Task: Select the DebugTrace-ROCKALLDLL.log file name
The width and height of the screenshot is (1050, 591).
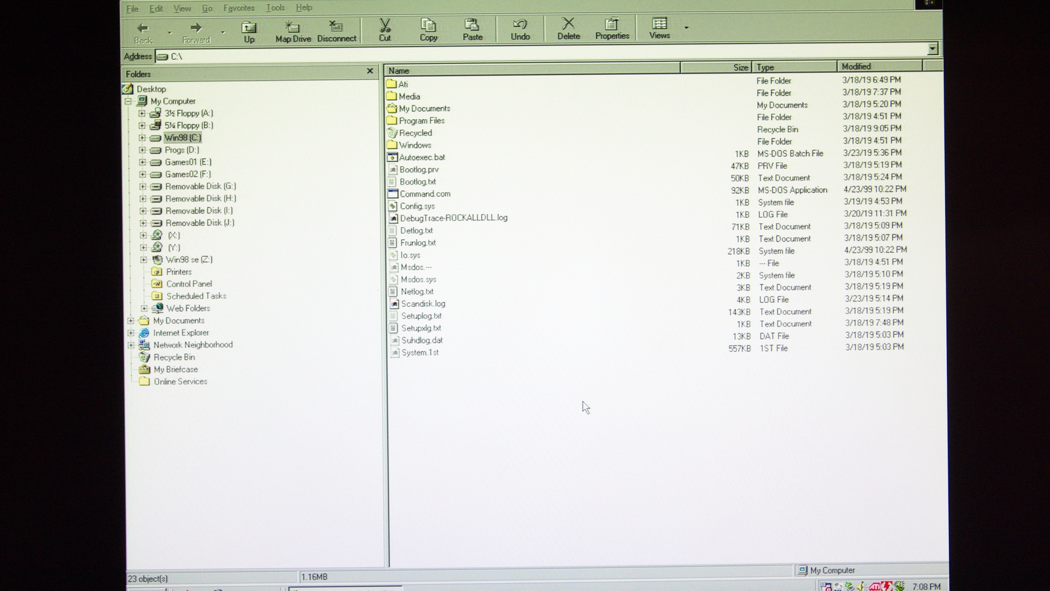Action: click(453, 218)
